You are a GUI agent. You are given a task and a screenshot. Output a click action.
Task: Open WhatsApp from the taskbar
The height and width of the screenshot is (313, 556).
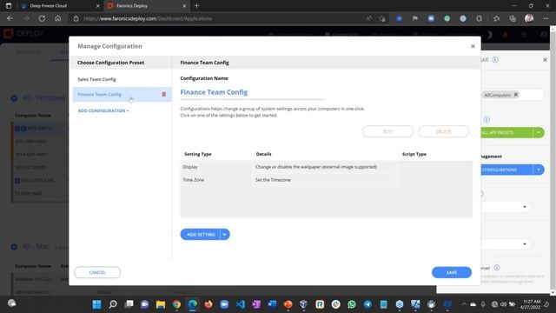coord(352,304)
